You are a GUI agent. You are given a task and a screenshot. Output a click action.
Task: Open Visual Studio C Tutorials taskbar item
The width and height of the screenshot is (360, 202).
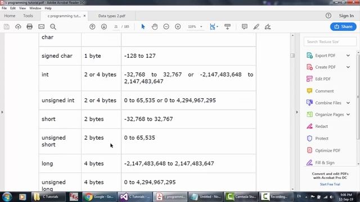click(135, 197)
